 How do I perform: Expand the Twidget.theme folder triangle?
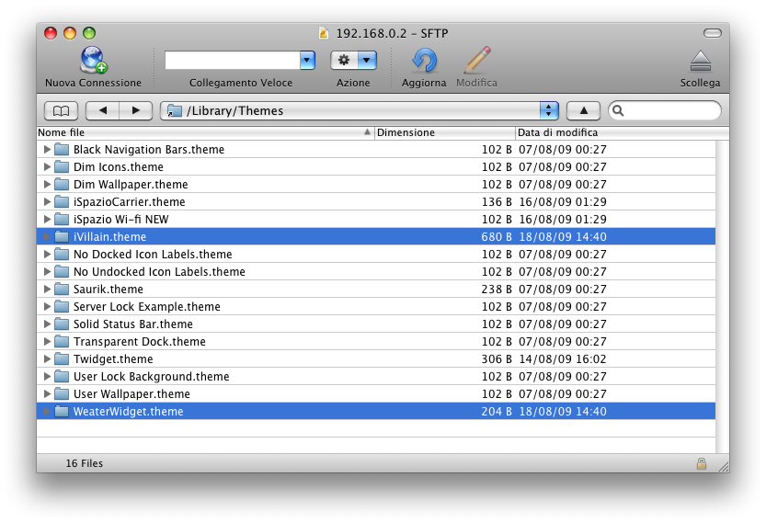(x=47, y=358)
